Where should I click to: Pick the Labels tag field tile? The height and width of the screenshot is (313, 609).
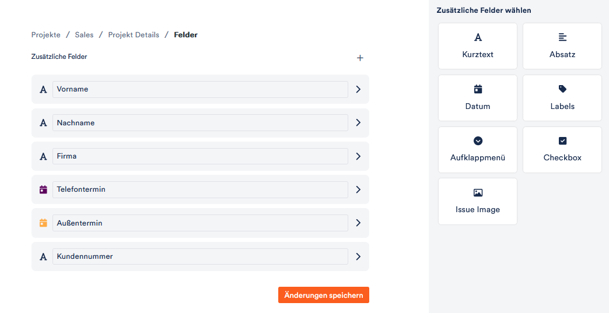pyautogui.click(x=562, y=98)
